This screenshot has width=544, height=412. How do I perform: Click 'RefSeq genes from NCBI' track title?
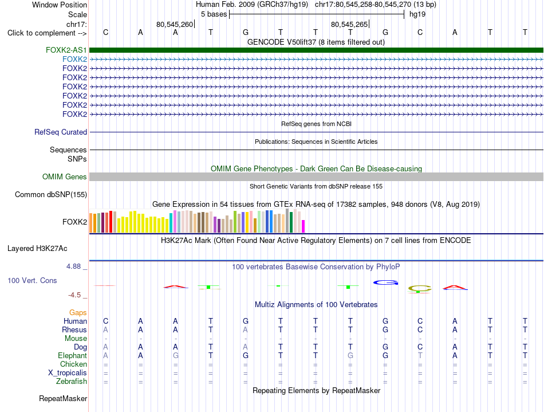click(x=316, y=124)
